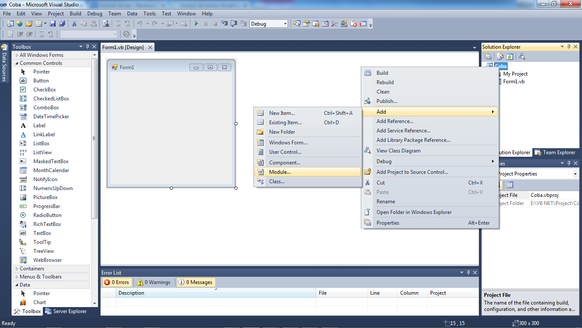Viewport: 582px width, 328px height.
Task: Open the document tab list dropdown arrow
Action: 474,47
